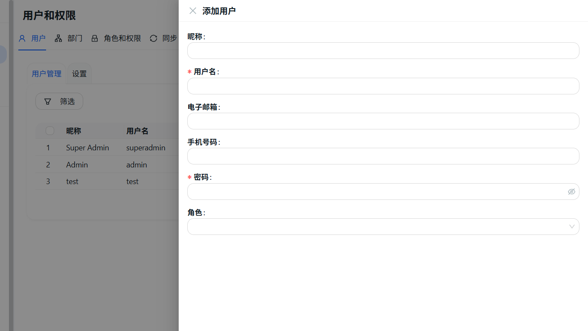The image size is (588, 331).
Task: Close the 添加用户 drawer with the X icon
Action: tap(193, 11)
